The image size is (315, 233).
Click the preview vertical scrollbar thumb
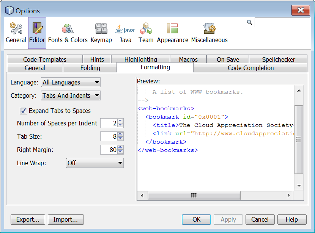click(x=299, y=139)
